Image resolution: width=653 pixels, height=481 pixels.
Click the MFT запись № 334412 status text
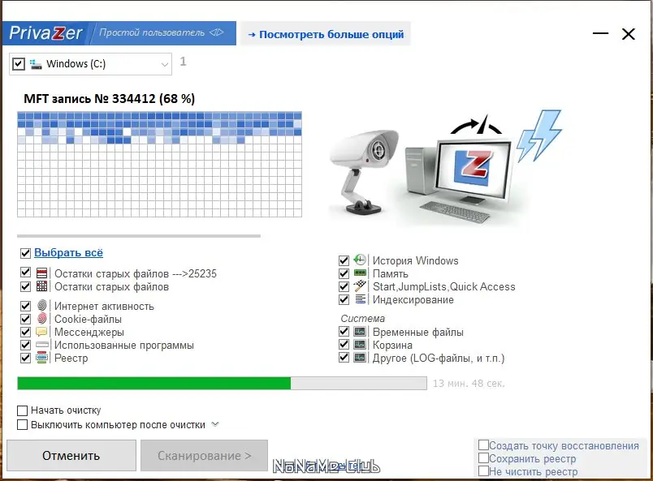(x=109, y=99)
